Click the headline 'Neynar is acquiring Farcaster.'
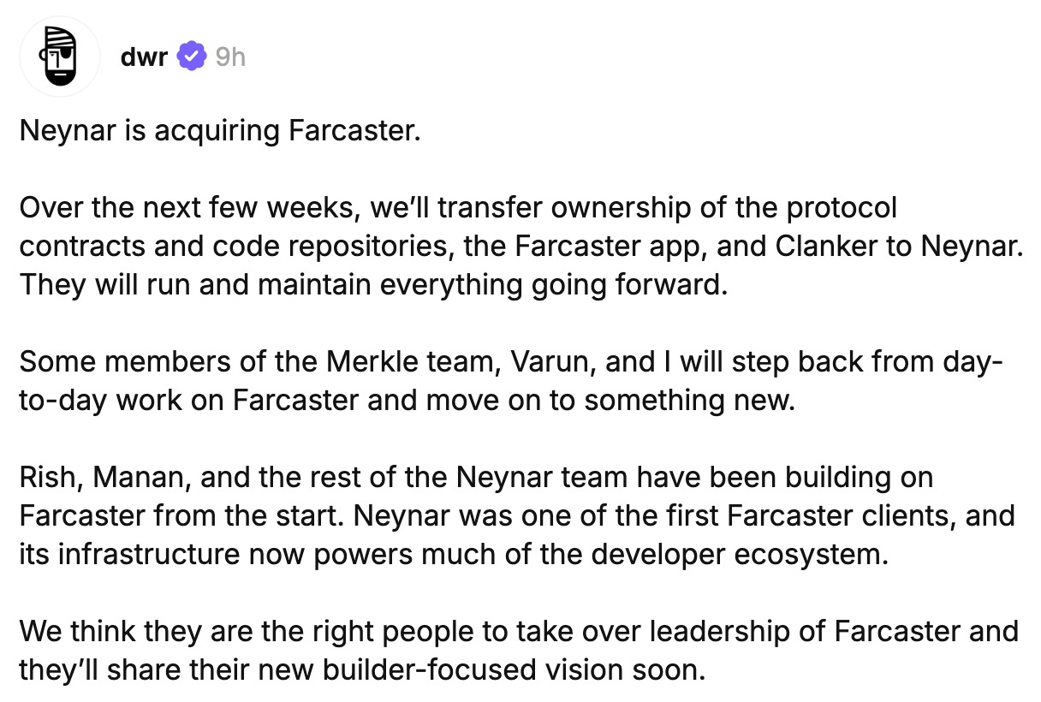 [220, 131]
